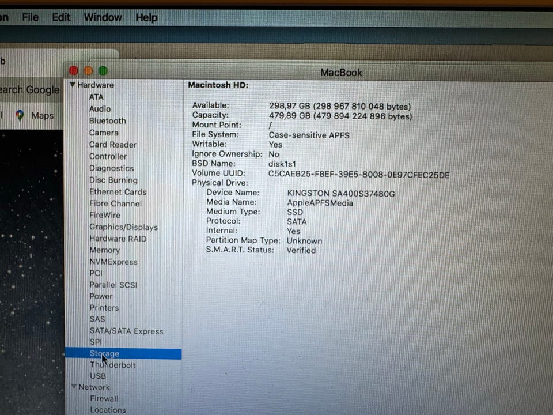Select ATA in the Hardware list
Image resolution: width=553 pixels, height=415 pixels.
[x=96, y=97]
